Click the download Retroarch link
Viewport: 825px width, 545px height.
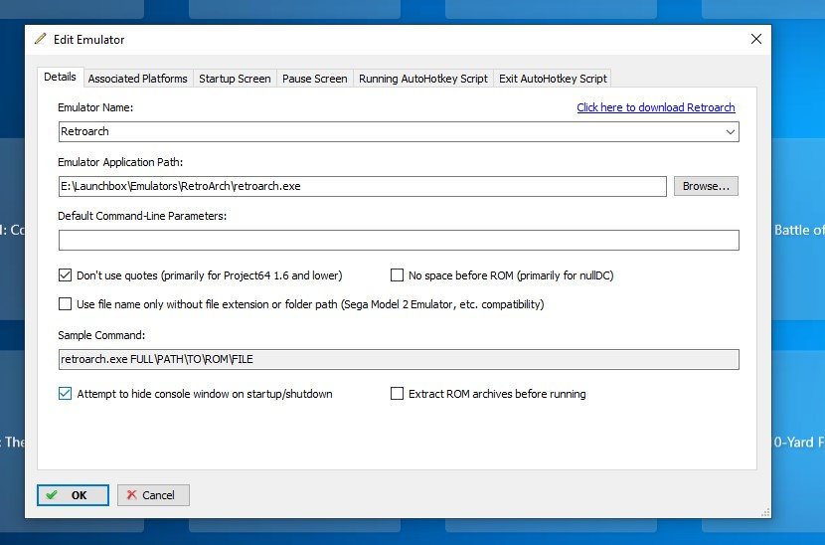coord(656,107)
